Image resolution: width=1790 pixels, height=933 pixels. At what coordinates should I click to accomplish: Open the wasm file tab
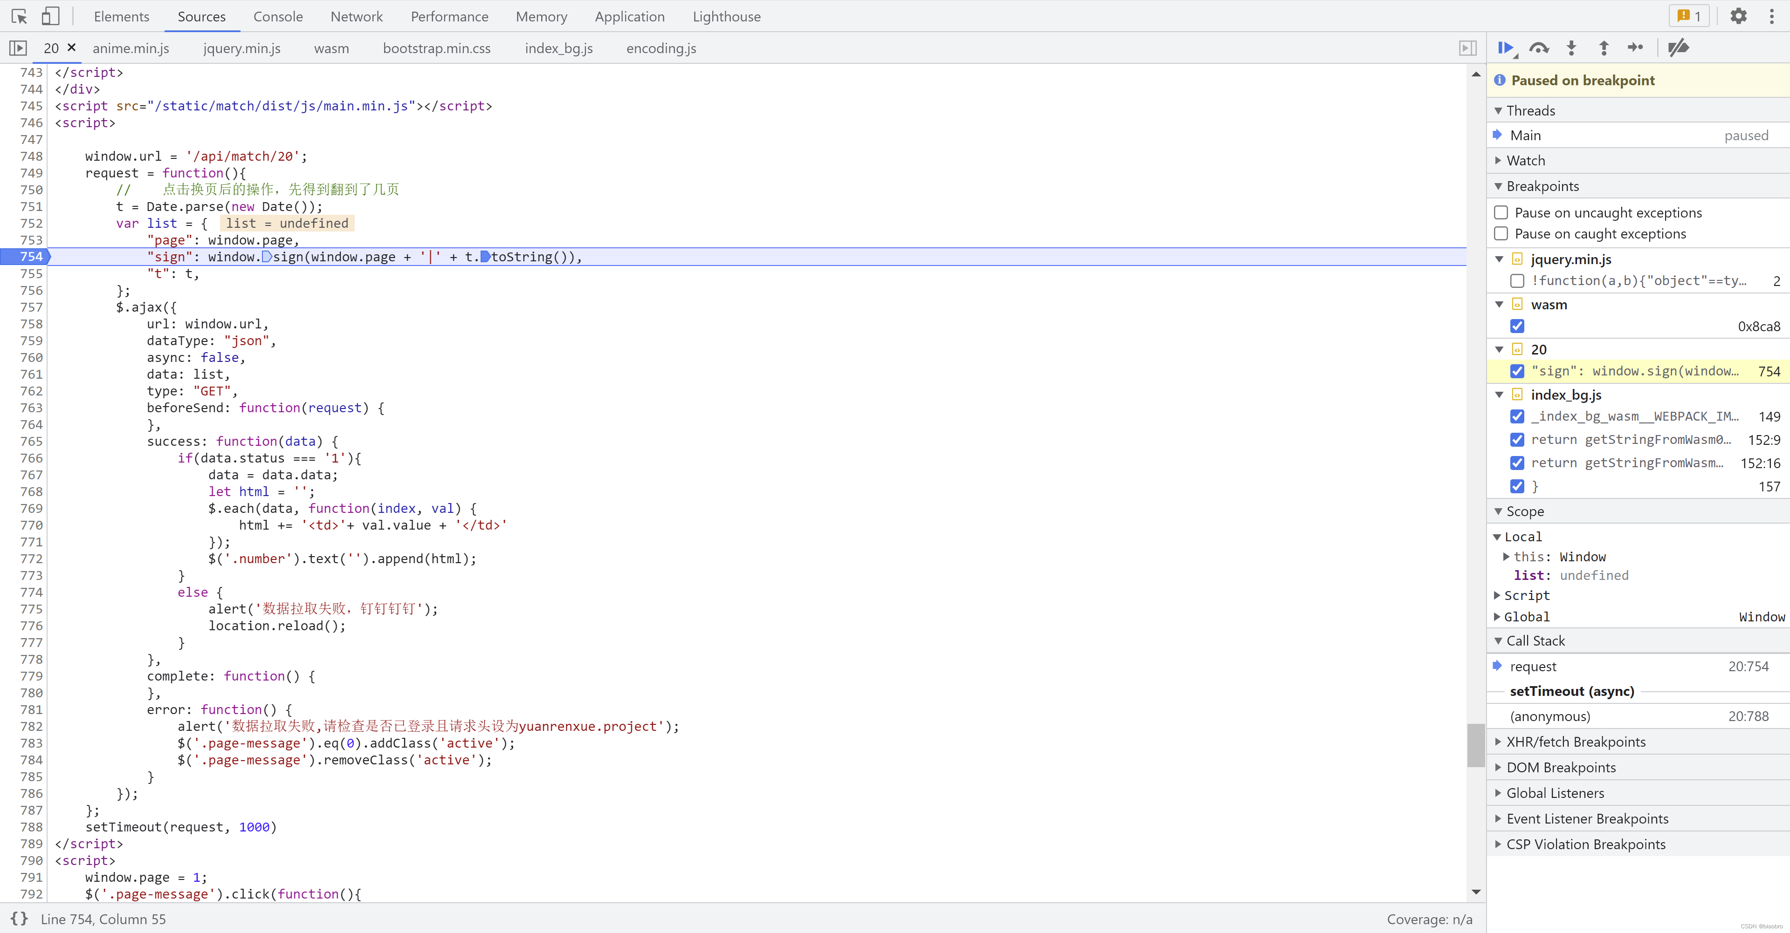(x=331, y=48)
